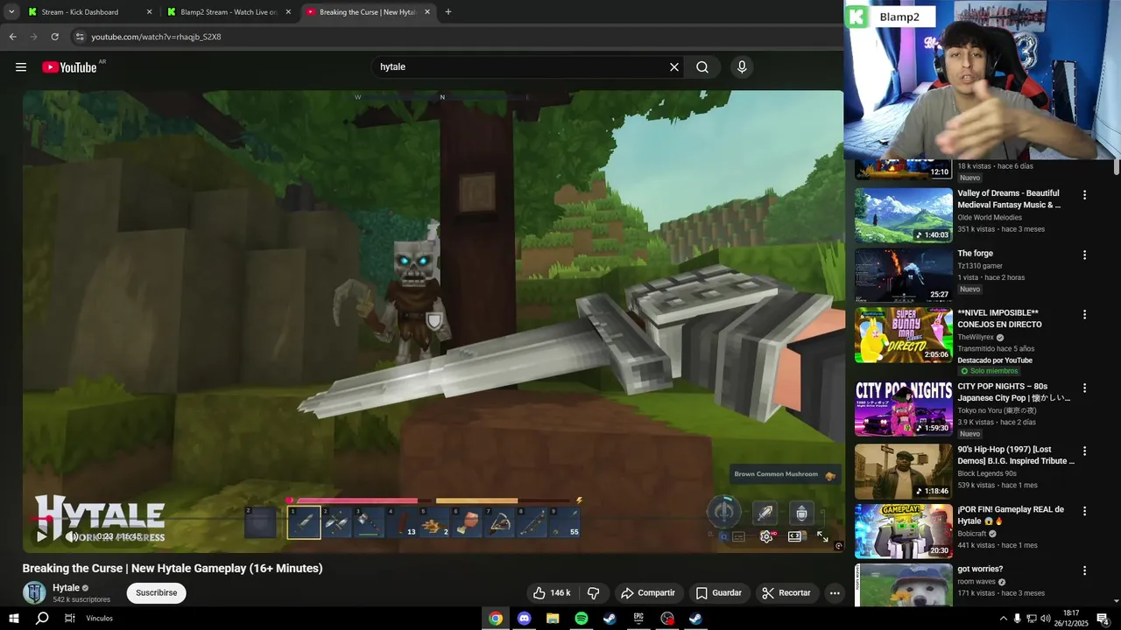
Task: Save video with Guardar button
Action: coord(719,592)
